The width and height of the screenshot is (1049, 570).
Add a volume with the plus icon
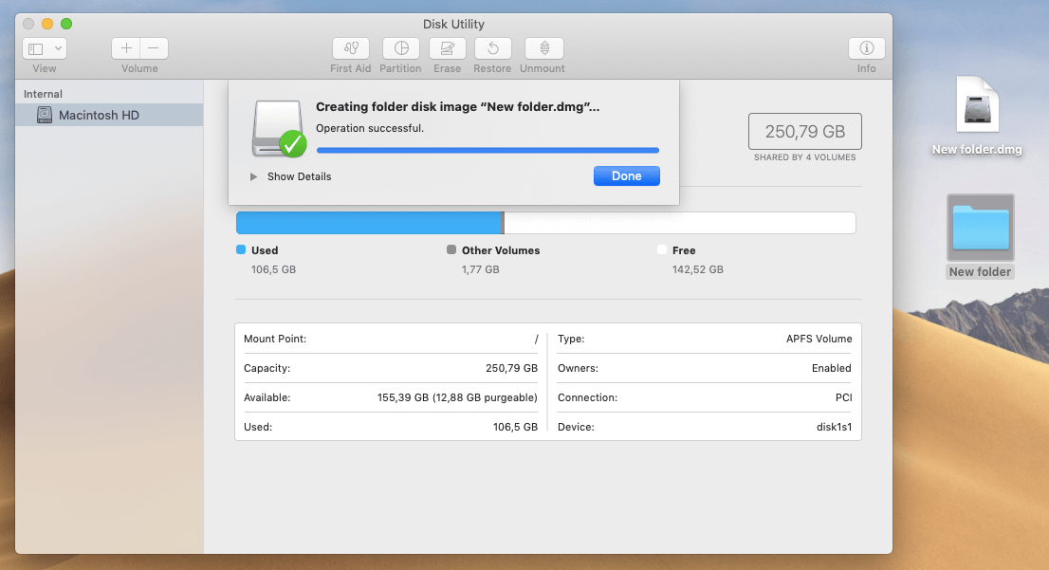[124, 47]
